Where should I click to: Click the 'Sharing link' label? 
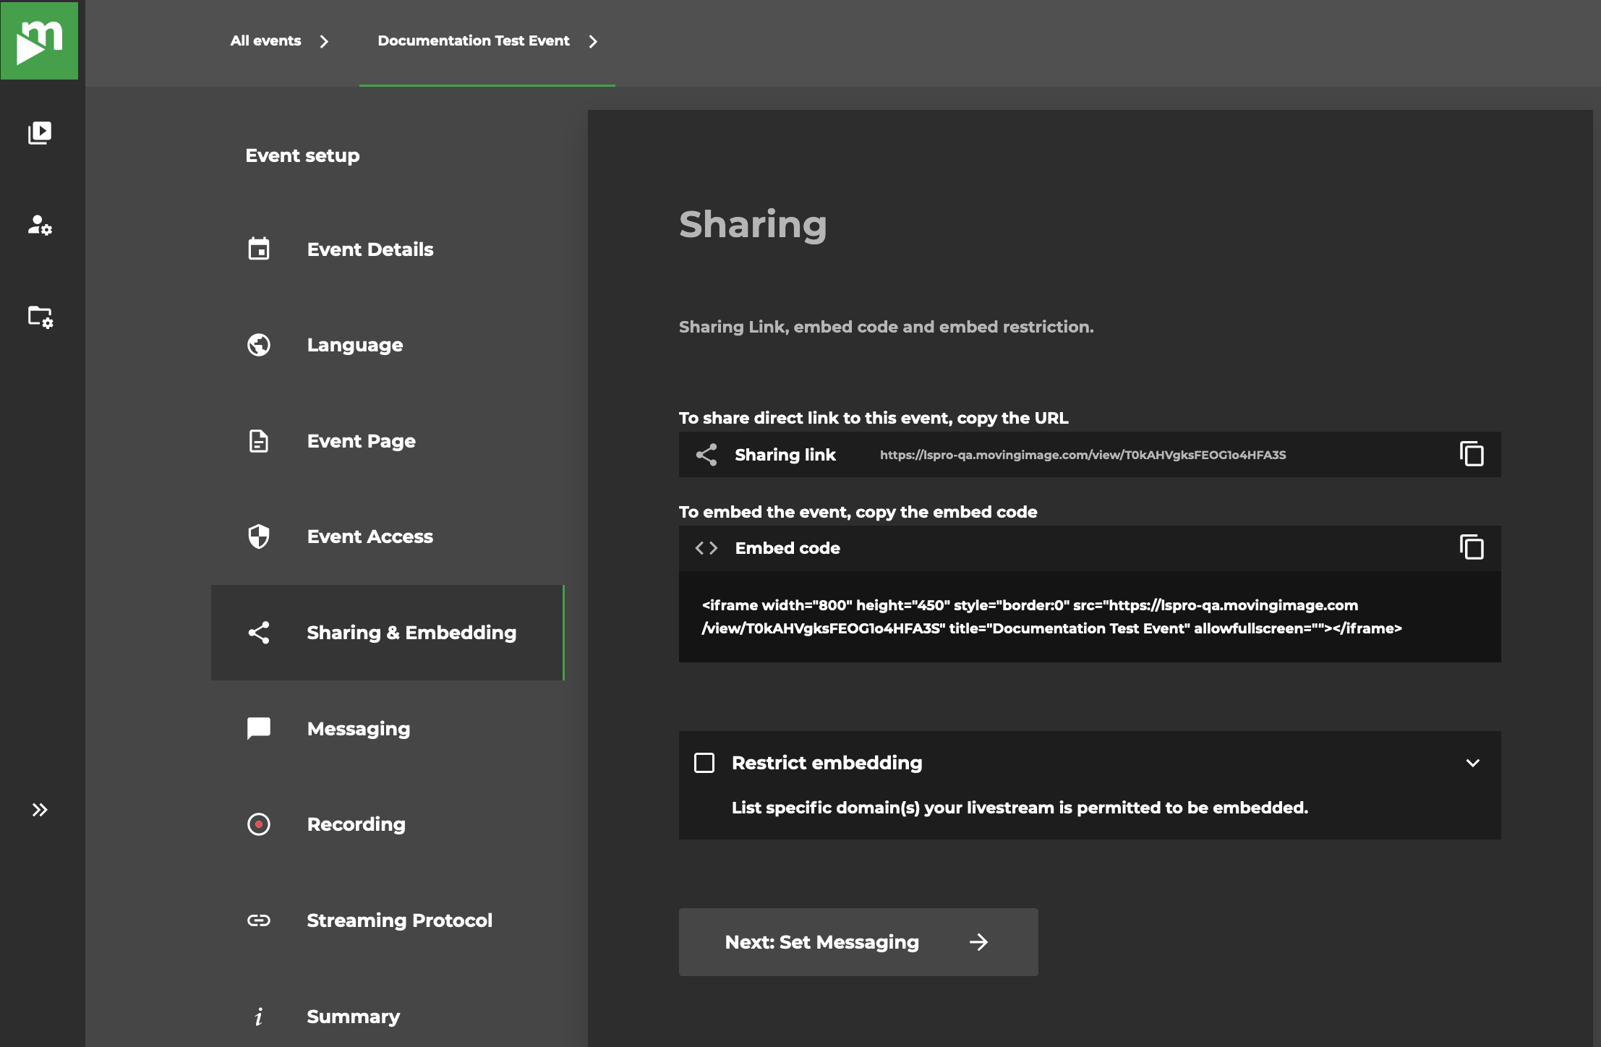[785, 455]
